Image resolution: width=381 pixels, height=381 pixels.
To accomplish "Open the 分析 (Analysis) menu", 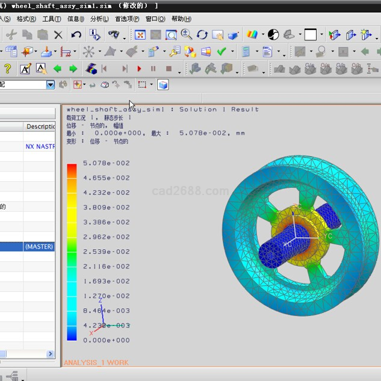I will [x=100, y=19].
